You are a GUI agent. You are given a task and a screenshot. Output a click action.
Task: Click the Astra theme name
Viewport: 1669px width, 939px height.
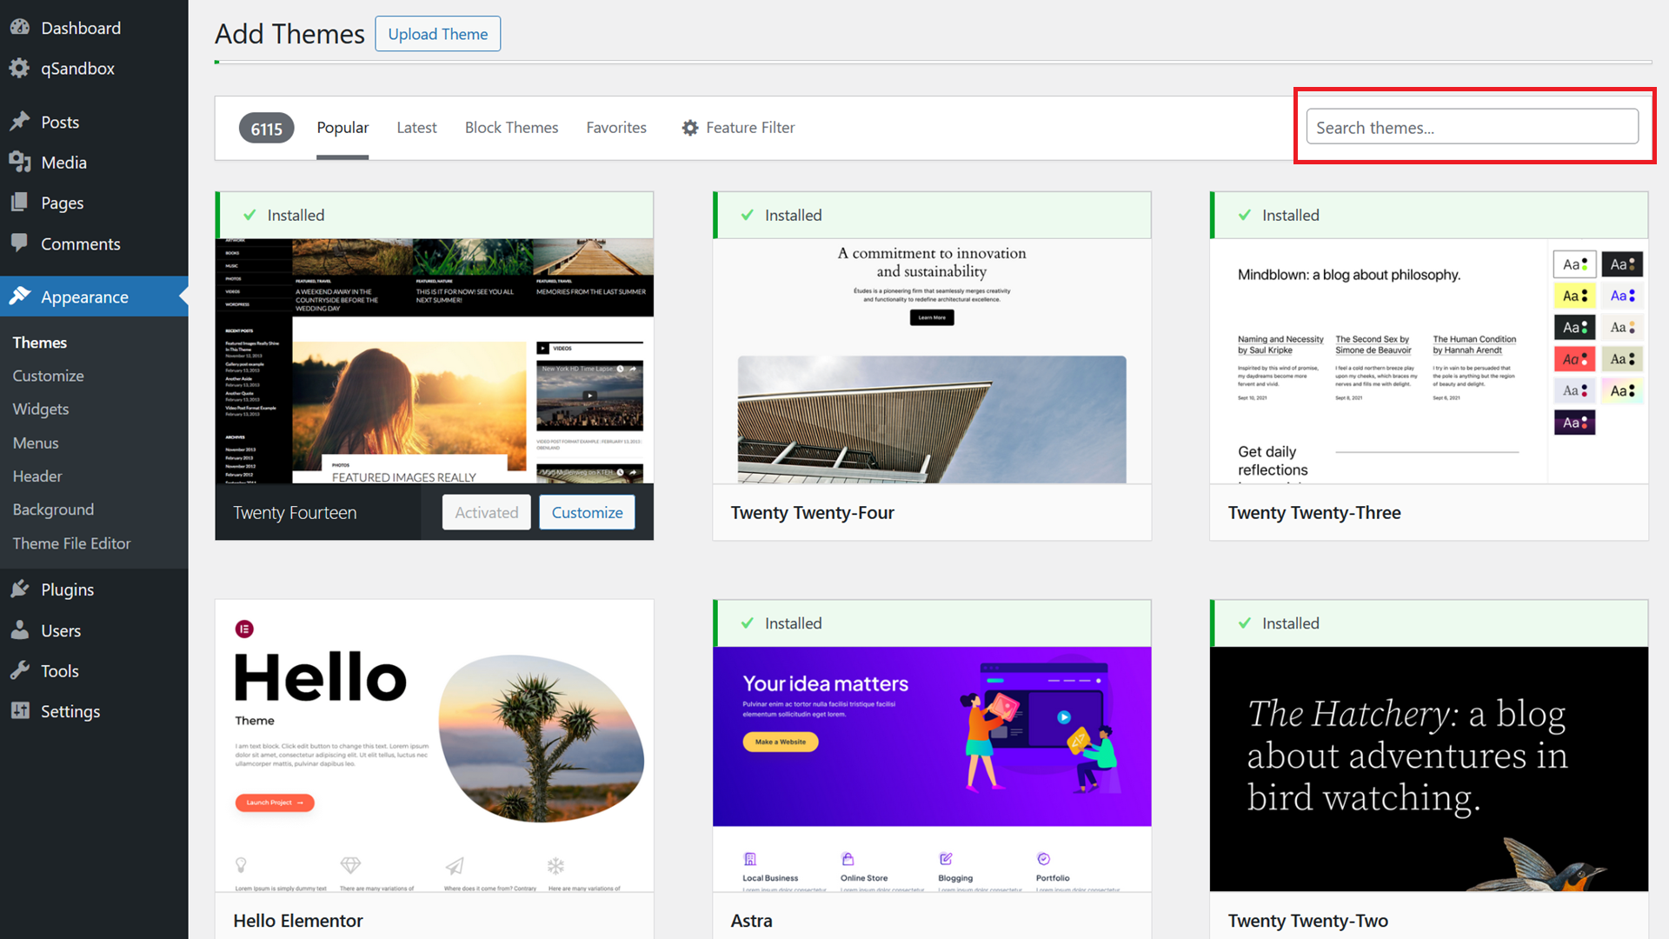751,921
